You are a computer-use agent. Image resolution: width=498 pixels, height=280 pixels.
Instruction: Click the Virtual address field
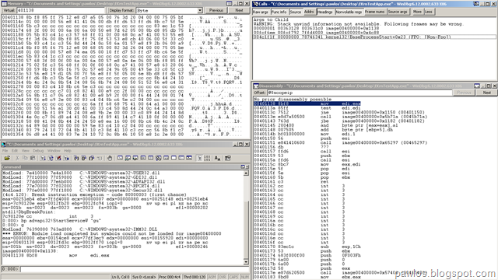click(61, 10)
